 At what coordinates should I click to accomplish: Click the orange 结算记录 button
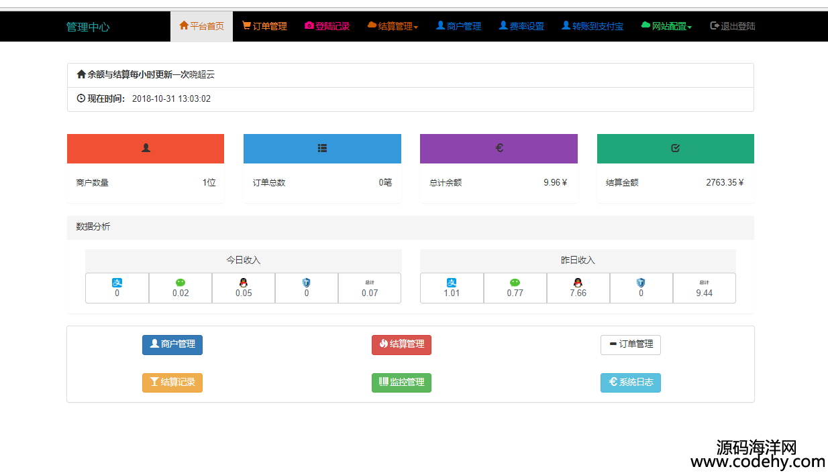(x=172, y=383)
